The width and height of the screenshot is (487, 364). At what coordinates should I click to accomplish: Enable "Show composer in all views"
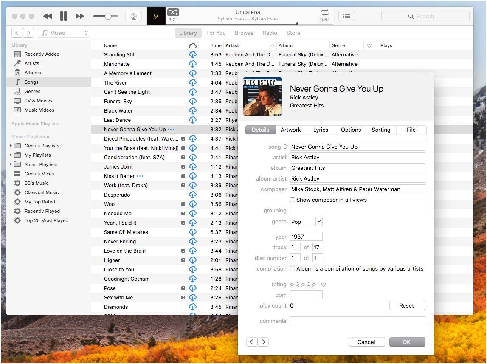coord(292,200)
